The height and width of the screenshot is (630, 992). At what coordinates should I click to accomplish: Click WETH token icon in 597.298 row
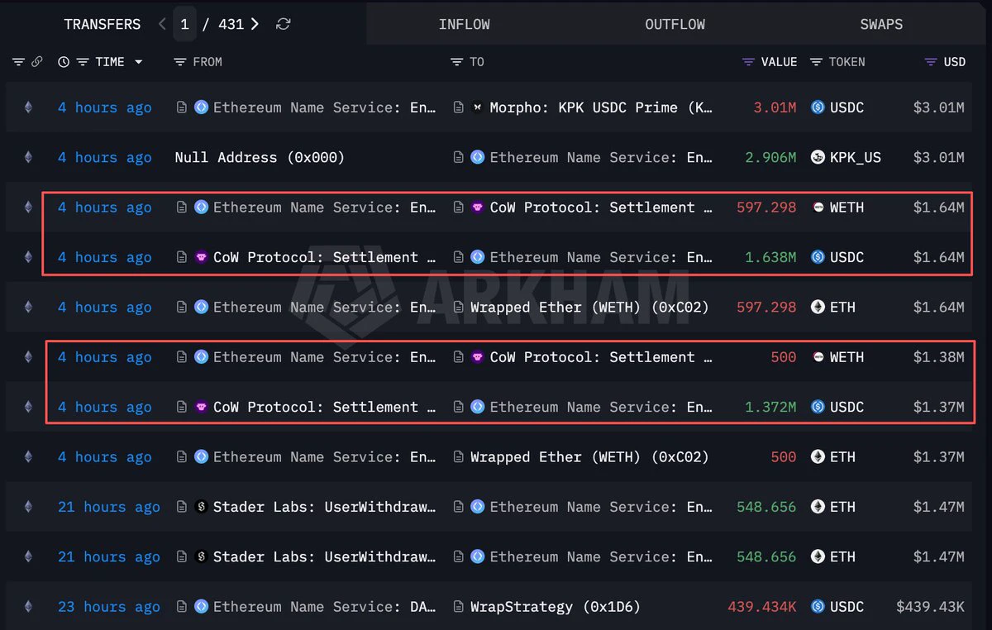[x=818, y=208]
